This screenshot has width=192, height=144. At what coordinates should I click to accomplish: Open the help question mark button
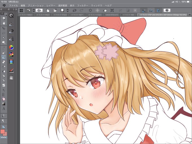(167, 10)
